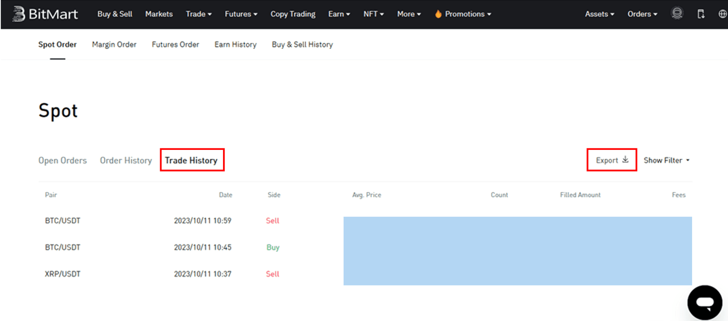Expand the Earn menu
The image size is (728, 321).
pyautogui.click(x=339, y=14)
